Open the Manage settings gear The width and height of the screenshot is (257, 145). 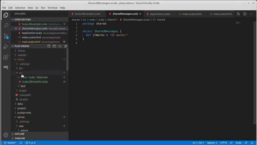6,135
